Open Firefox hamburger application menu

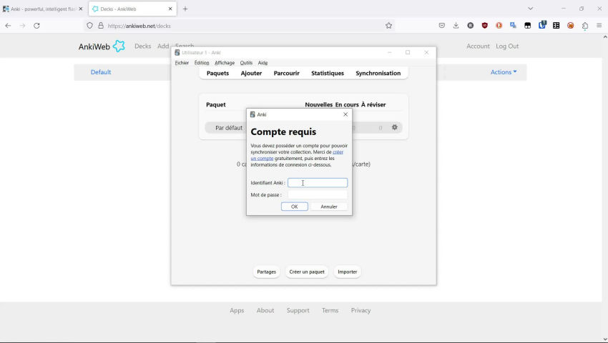[599, 25]
